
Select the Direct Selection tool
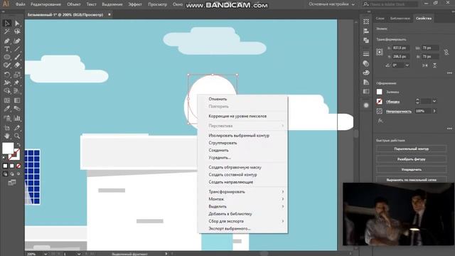tap(17, 23)
